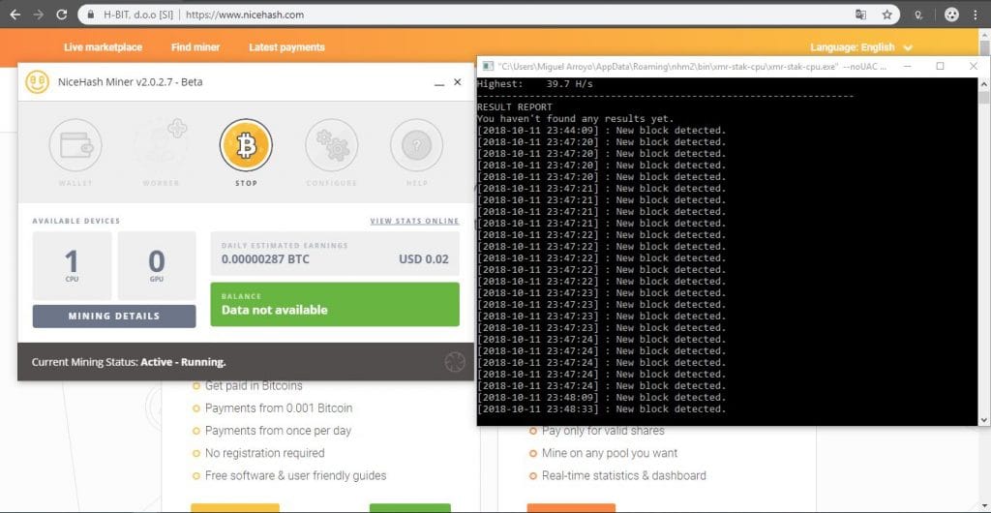The image size is (991, 513).
Task: Click the 'Highest: 39.7 H/s' console line
Action: click(x=534, y=83)
